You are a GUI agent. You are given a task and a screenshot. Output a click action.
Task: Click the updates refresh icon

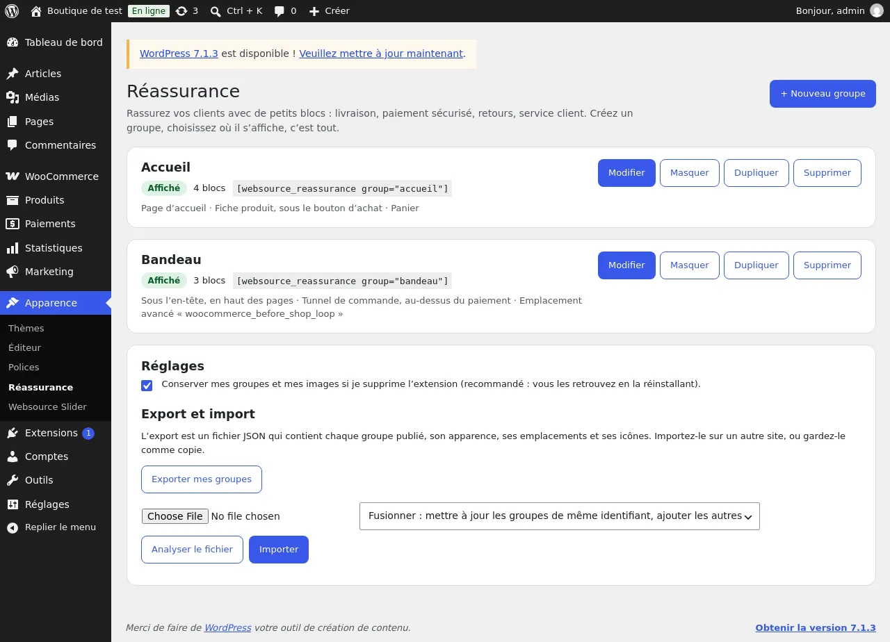181,11
